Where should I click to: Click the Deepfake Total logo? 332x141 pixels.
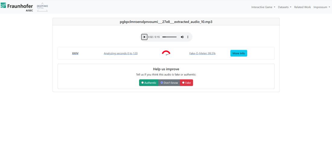tap(42, 7)
